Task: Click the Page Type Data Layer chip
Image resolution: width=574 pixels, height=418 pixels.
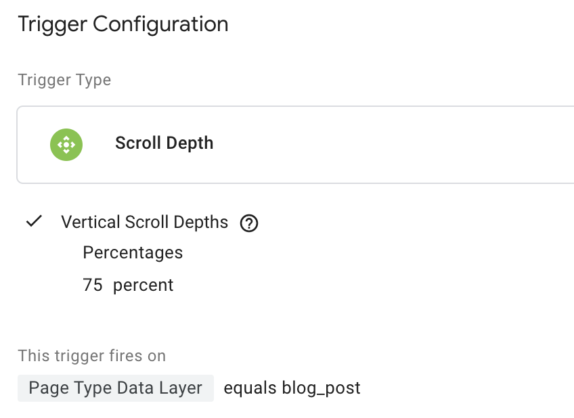Action: tap(116, 388)
